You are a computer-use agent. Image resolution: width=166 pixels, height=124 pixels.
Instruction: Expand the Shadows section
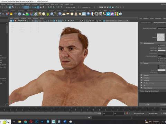coord(141,80)
